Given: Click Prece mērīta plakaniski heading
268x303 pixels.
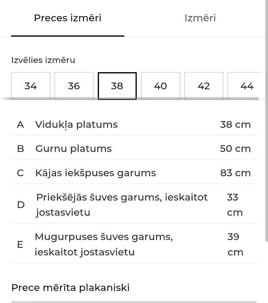Looking at the screenshot, I should (71, 288).
